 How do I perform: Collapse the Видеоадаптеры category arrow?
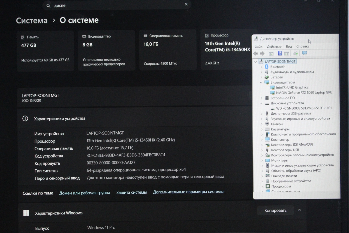(x=261, y=82)
